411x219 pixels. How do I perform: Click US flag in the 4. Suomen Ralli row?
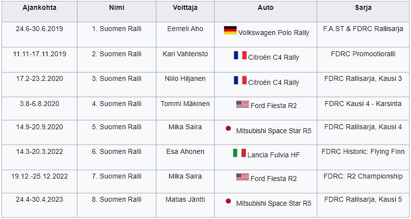pos(242,104)
